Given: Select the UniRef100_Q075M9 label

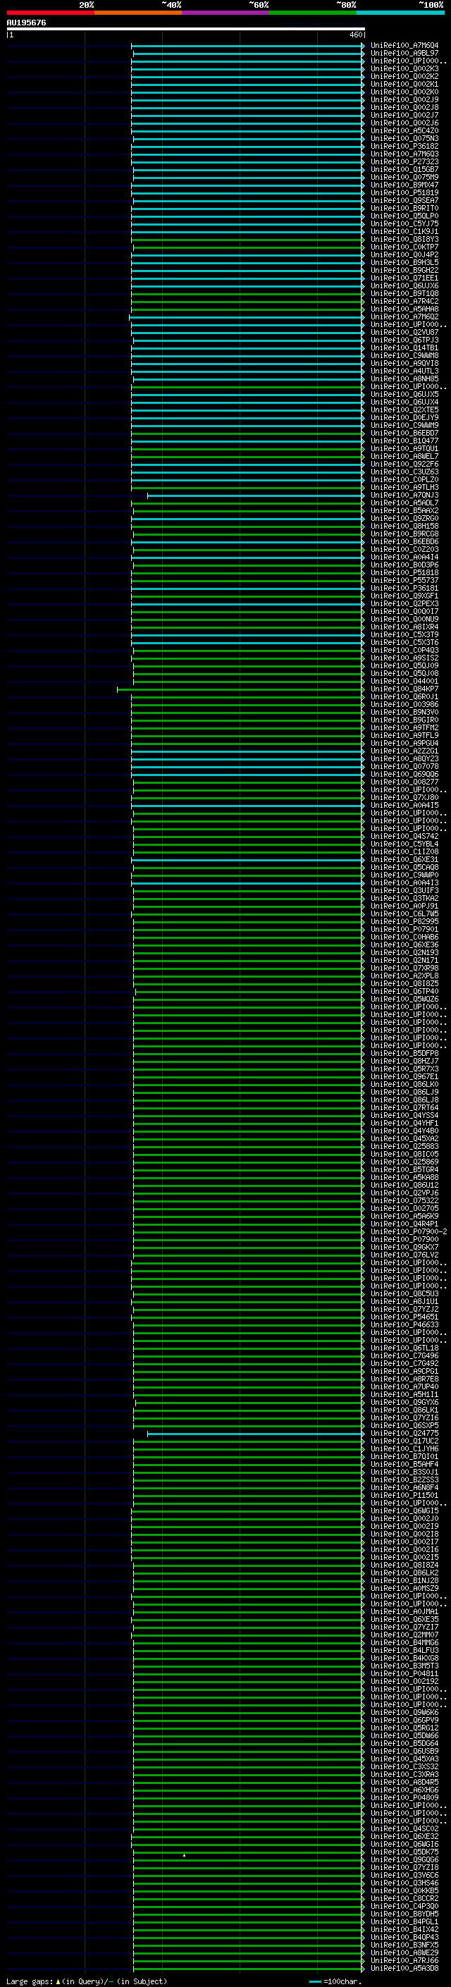Looking at the screenshot, I should [x=404, y=178].
